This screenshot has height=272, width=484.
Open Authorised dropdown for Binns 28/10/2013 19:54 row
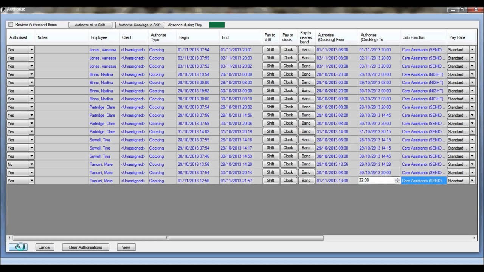click(x=32, y=74)
